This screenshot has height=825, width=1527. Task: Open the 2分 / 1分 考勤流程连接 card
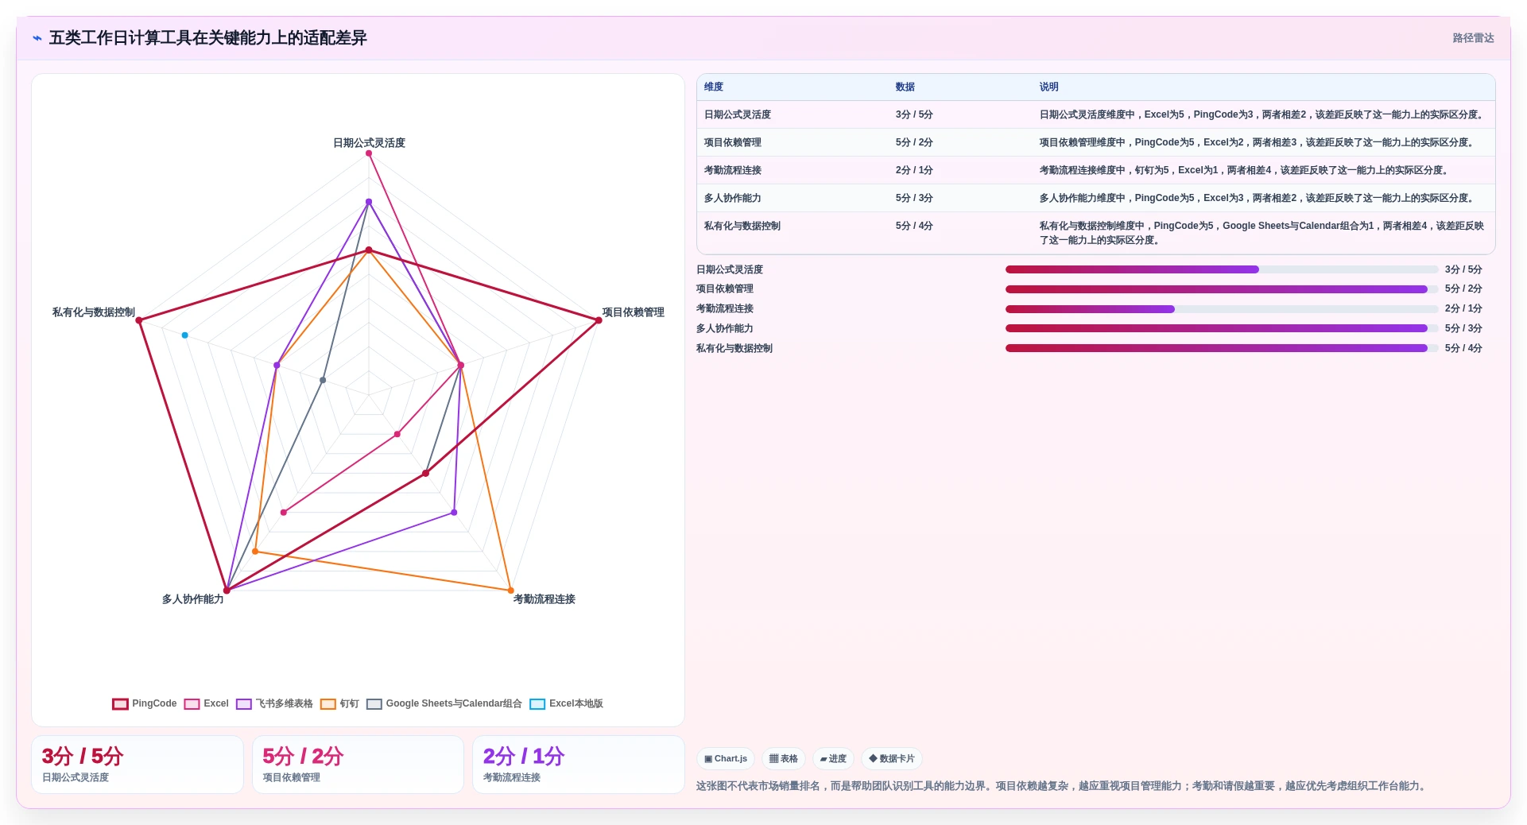click(579, 765)
